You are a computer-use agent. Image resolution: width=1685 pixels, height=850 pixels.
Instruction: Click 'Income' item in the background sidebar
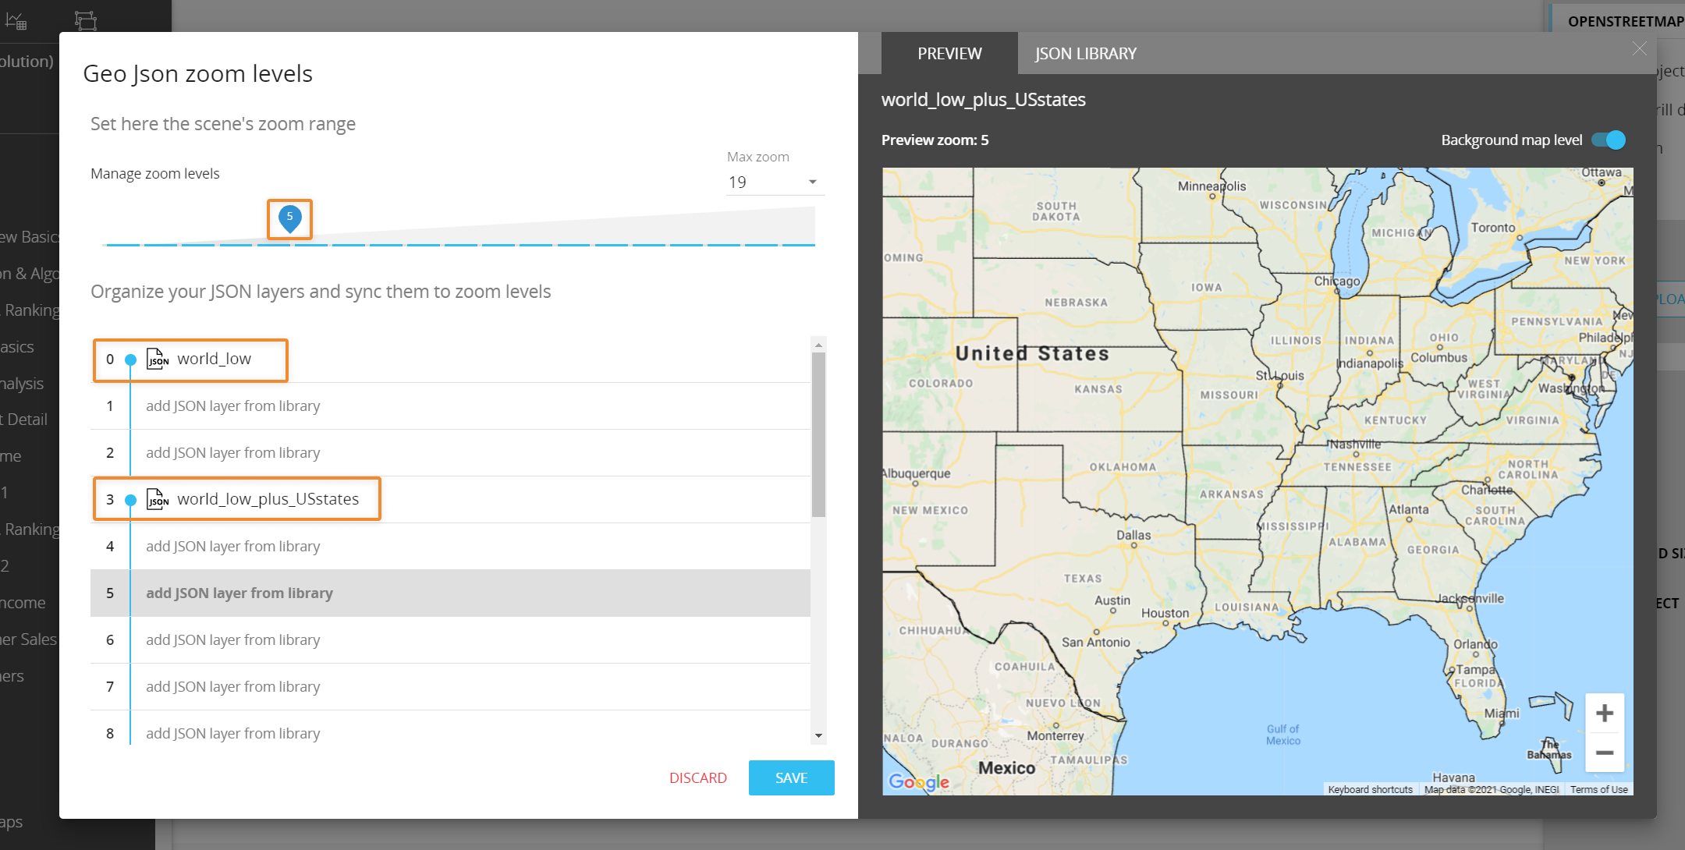[23, 602]
